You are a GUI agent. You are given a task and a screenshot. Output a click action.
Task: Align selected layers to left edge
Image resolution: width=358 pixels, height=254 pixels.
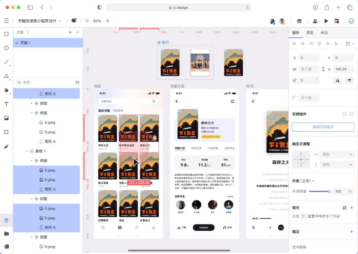point(294,43)
